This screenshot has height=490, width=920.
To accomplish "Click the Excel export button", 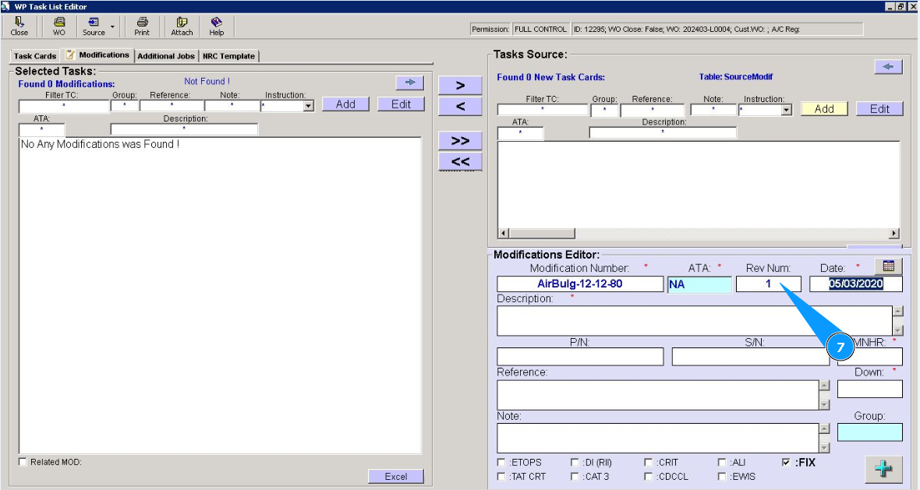I will click(x=396, y=477).
